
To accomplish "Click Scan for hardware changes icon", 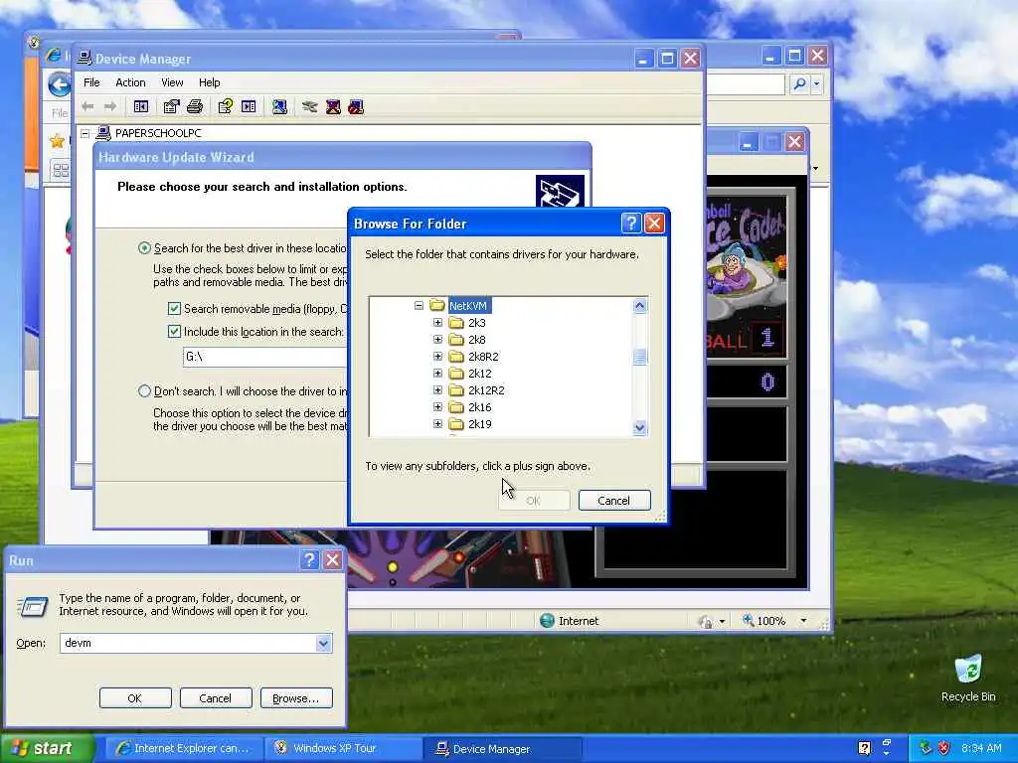I will 279,107.
